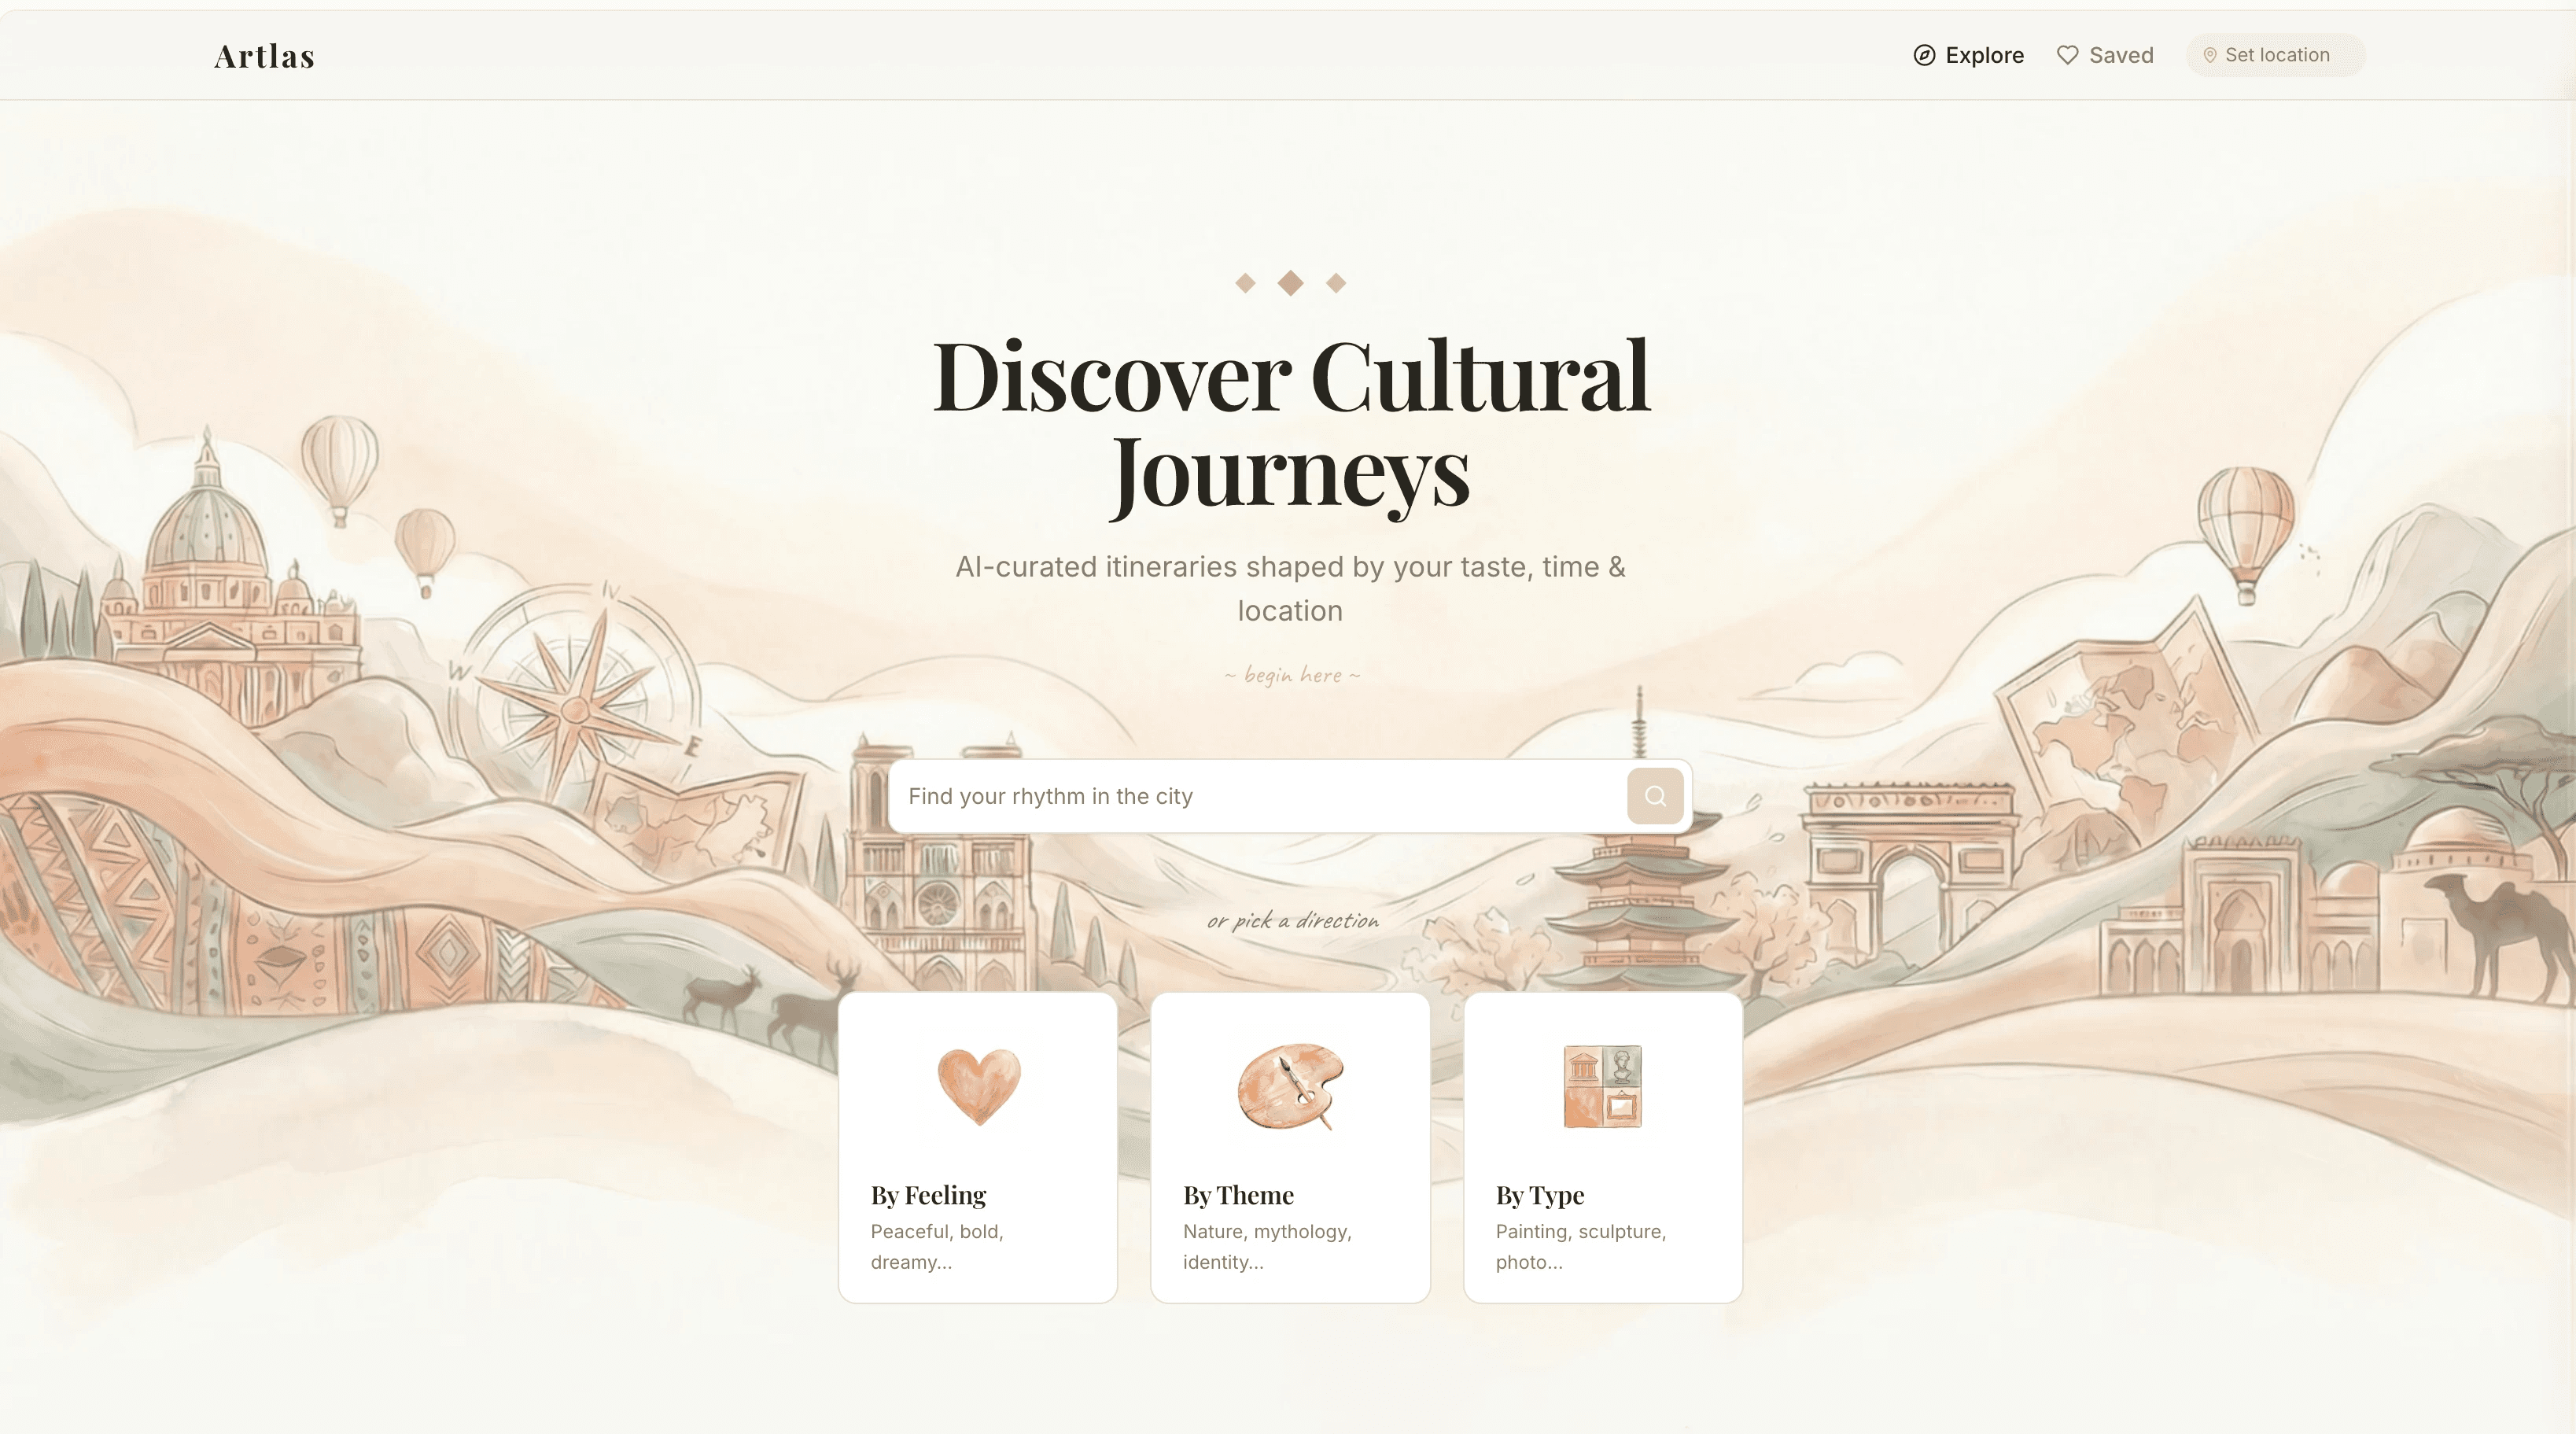This screenshot has height=1434, width=2576.
Task: Click the paint palette icon on By Theme
Action: tap(1290, 1087)
